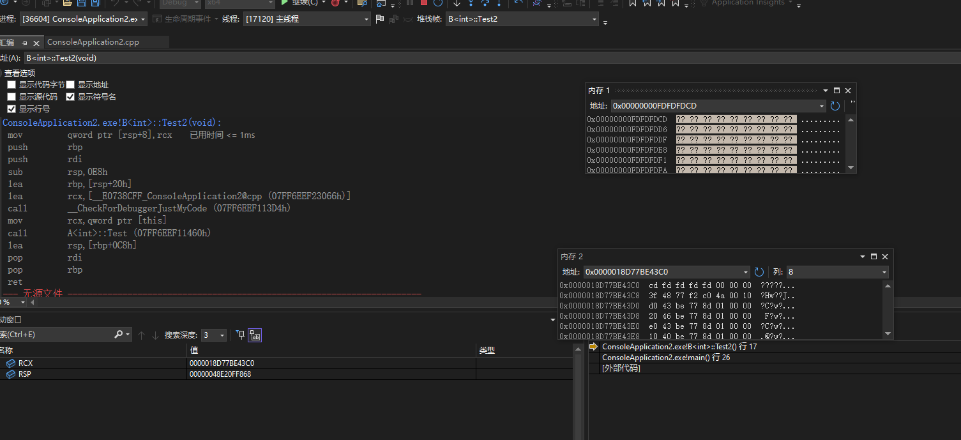Select the RCX register row
This screenshot has height=440, width=961.
click(286, 363)
